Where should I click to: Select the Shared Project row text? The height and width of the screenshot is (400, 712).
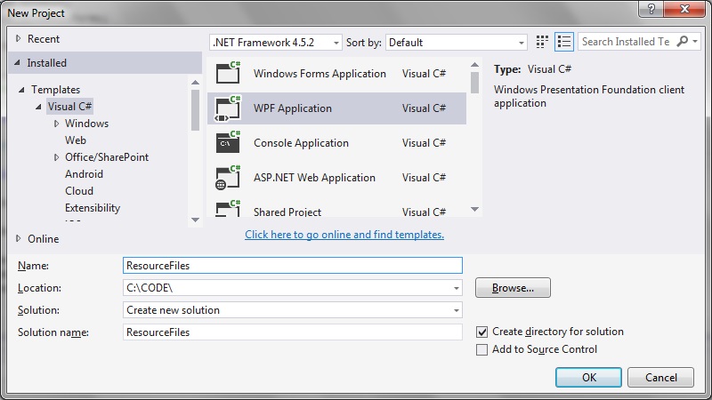tap(287, 212)
